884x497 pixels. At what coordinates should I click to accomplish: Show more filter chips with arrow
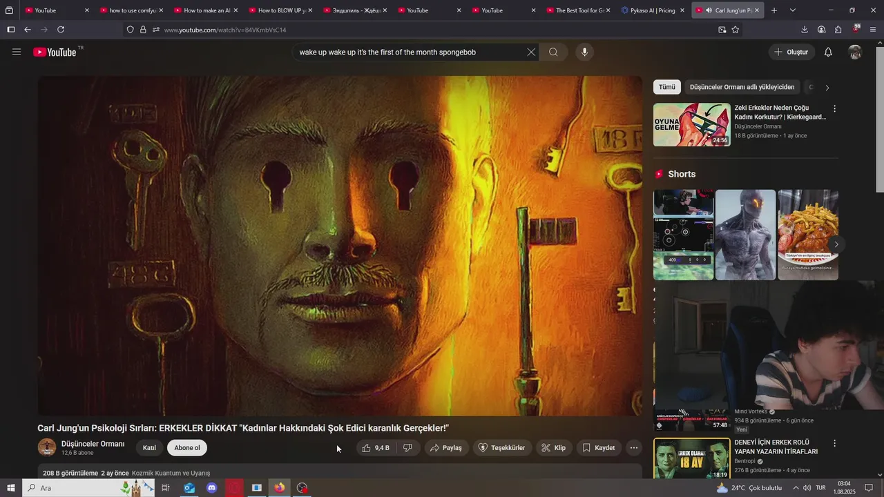pos(827,88)
